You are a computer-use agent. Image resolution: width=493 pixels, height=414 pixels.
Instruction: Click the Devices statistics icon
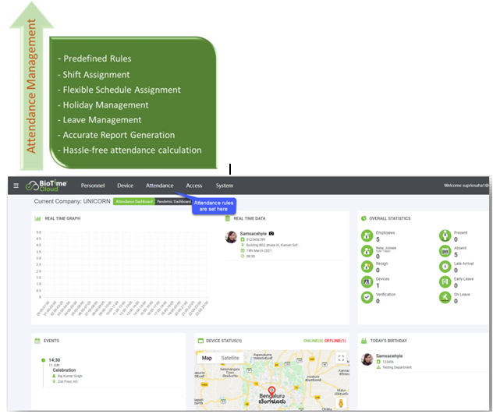coord(367,281)
